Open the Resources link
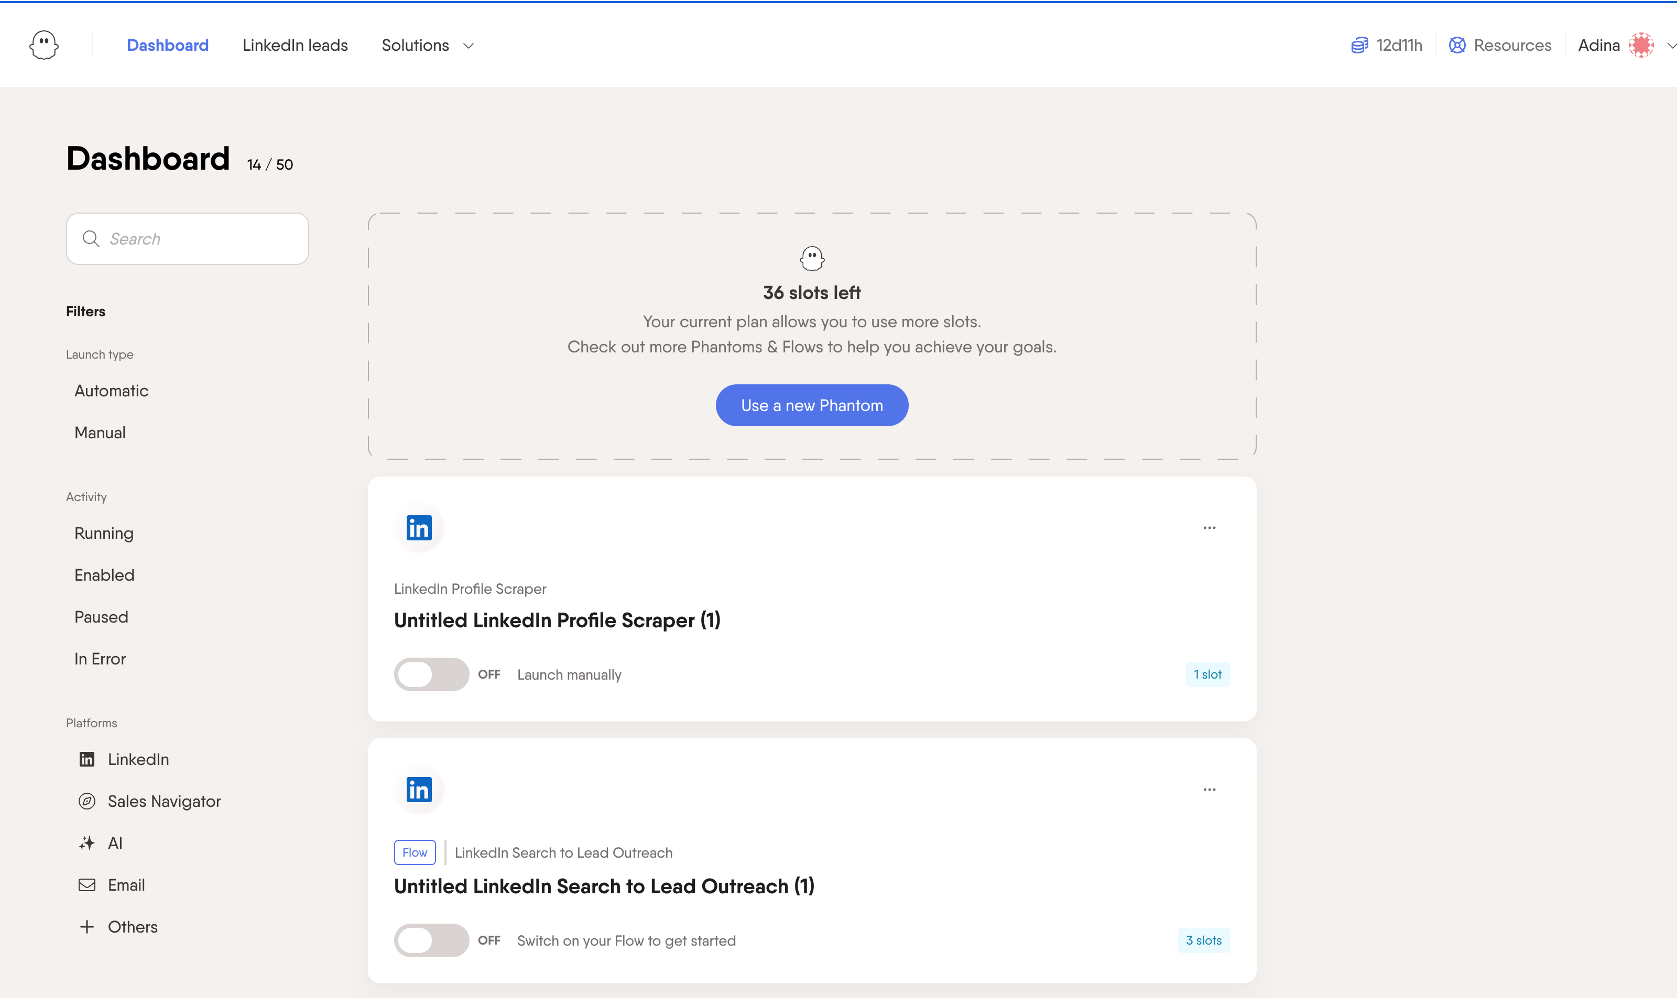 coord(1512,45)
